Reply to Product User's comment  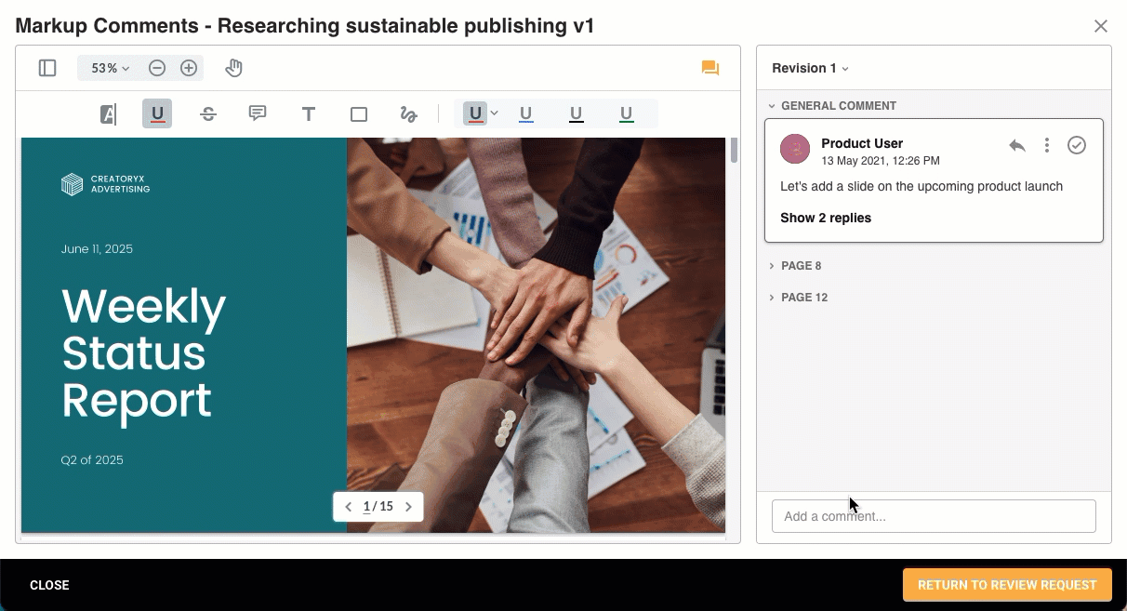(1017, 145)
